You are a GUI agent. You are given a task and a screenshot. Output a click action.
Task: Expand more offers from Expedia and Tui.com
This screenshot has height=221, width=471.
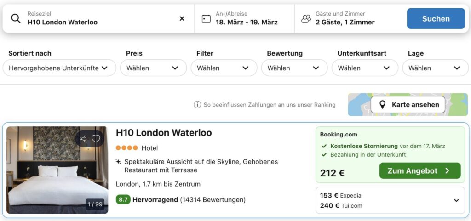tap(456, 200)
